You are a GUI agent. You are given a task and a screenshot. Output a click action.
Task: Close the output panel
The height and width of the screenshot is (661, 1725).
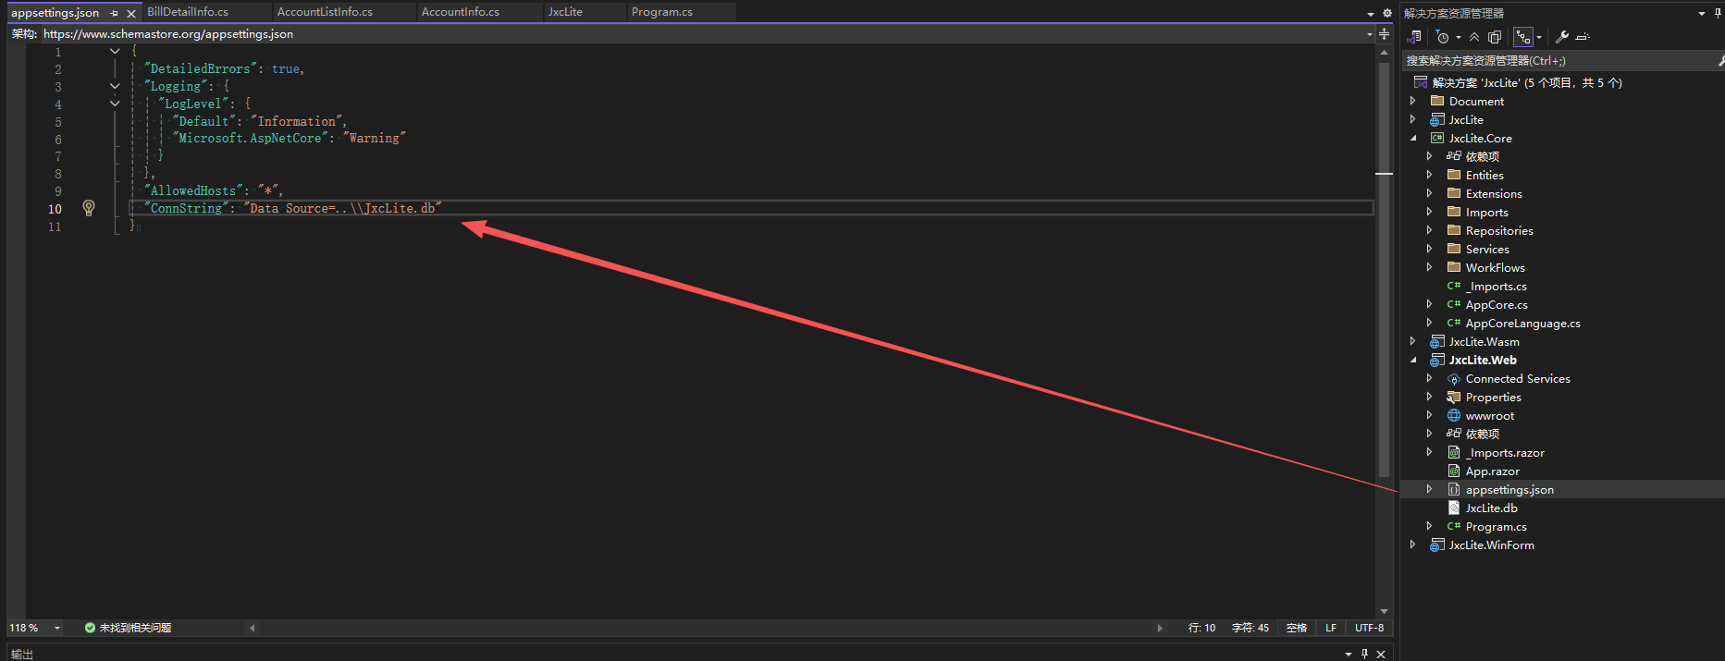tap(1381, 654)
